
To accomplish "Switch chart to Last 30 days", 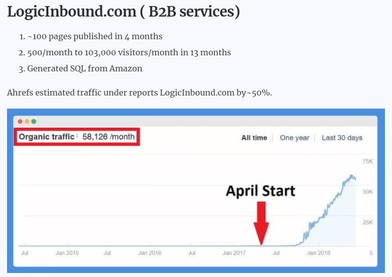I will point(342,138).
